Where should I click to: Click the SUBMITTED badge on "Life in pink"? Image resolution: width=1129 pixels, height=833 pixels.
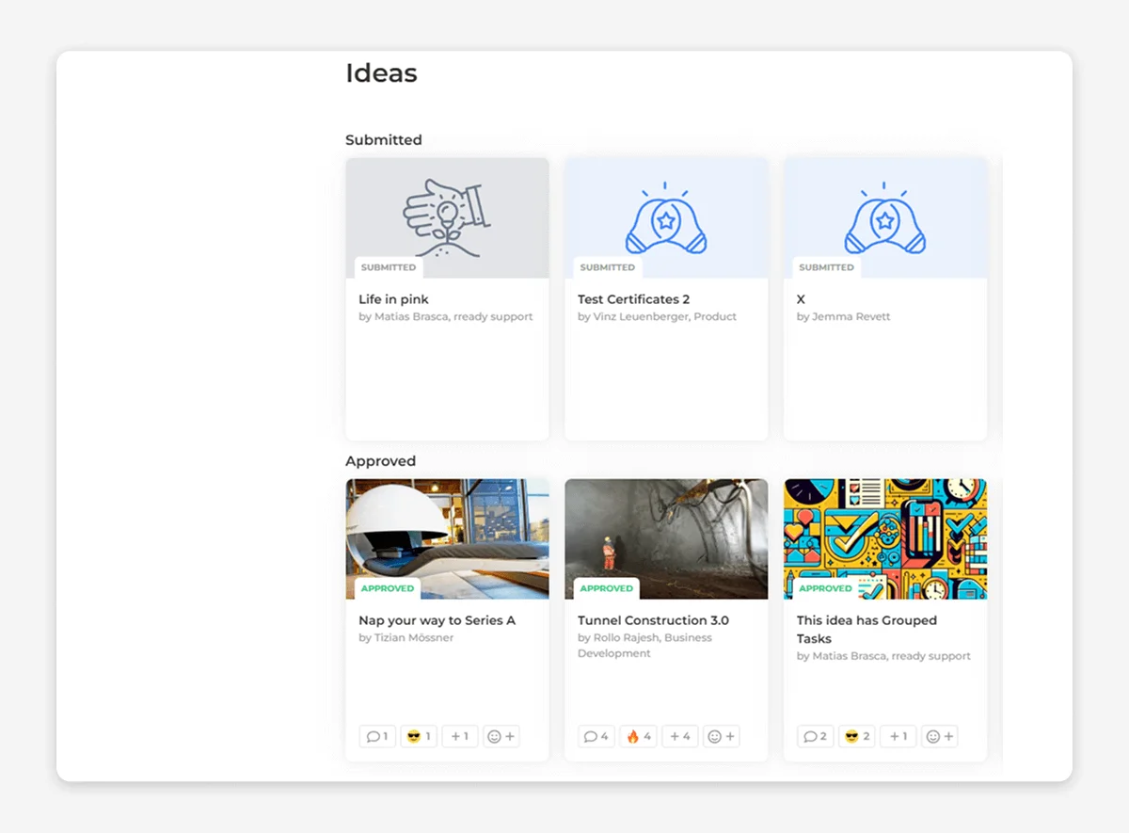[389, 267]
